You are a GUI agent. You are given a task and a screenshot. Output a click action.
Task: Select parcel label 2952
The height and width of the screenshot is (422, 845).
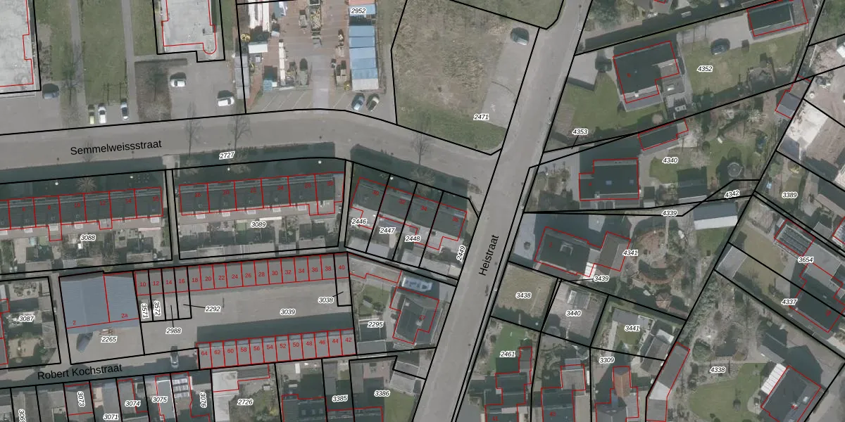click(358, 11)
